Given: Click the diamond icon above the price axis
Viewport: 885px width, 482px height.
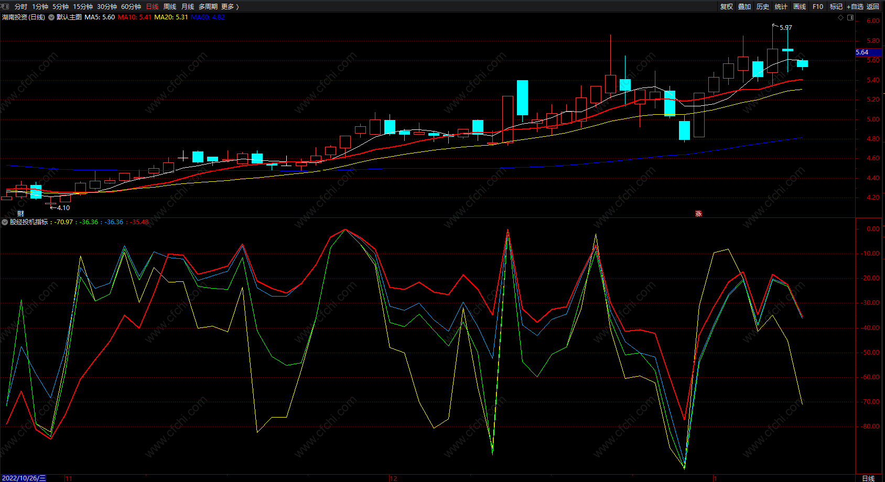Looking at the screenshot, I should coord(841,17).
